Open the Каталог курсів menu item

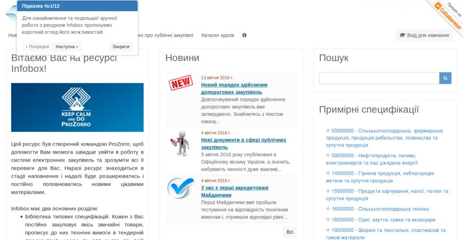pyautogui.click(x=217, y=35)
